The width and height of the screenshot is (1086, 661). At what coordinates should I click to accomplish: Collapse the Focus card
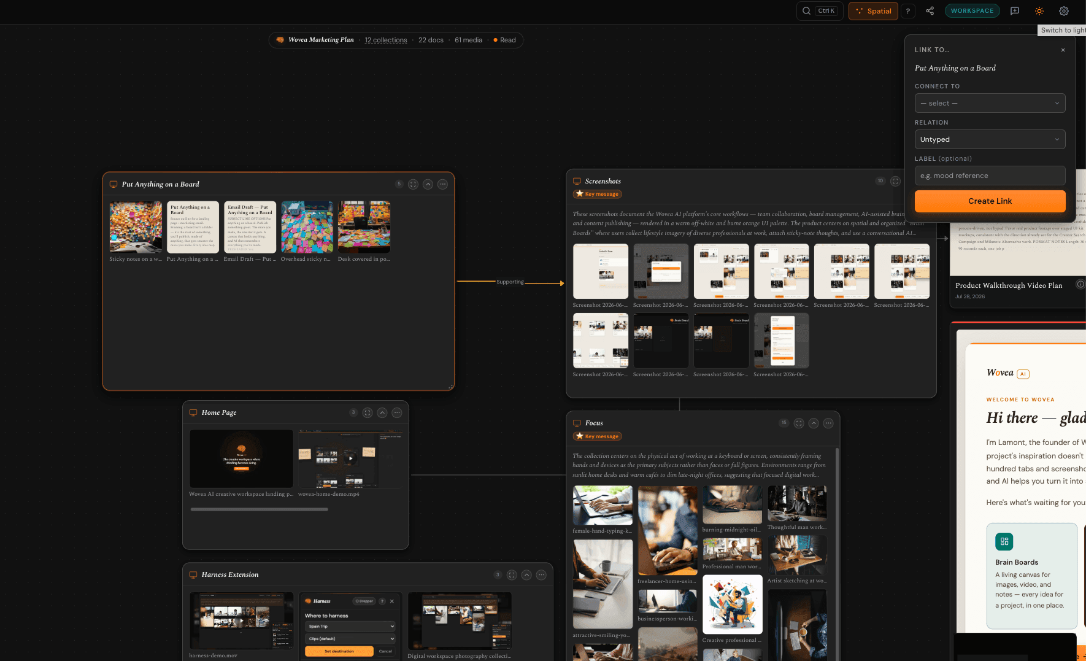coord(814,423)
